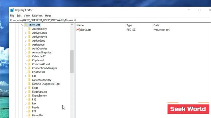Image resolution: width=211 pixels, height=118 pixels.
Task: Click the REG_SZ type cell
Action: [131, 30]
